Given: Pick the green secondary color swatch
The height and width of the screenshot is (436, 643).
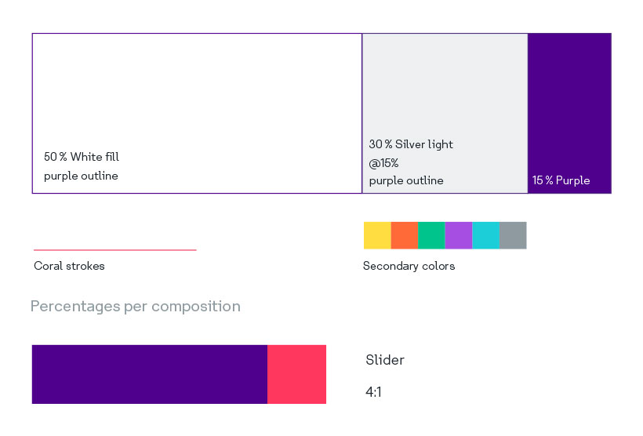Looking at the screenshot, I should point(431,235).
